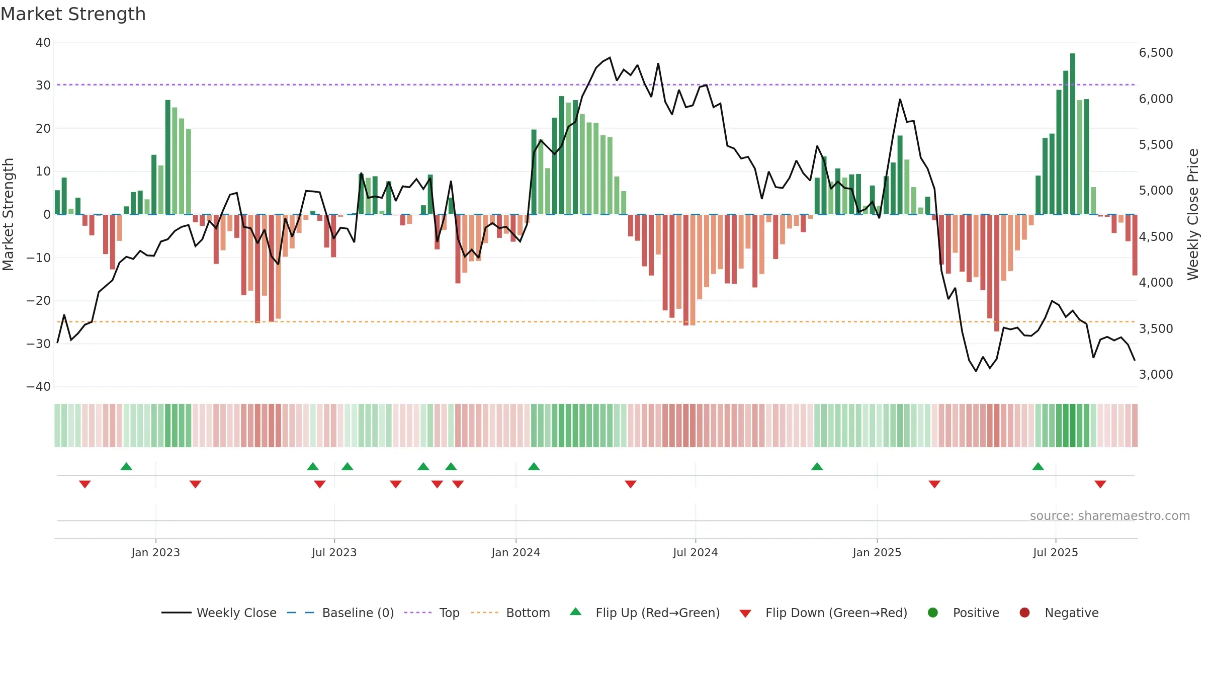Click the dark red Negative dot in legend

coord(1024,613)
